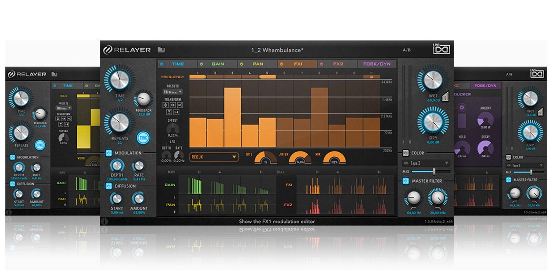Click the Ducker AMOUNT knob in the right window
This screenshot has width=553, height=276.
485,120
